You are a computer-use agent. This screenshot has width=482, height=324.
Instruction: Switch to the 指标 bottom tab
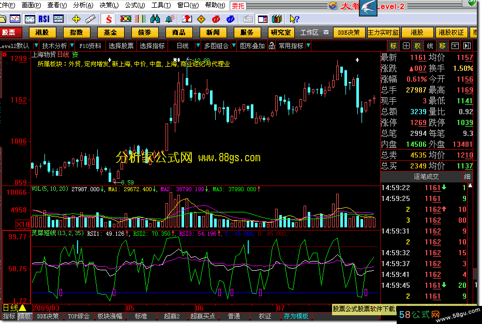point(9,316)
